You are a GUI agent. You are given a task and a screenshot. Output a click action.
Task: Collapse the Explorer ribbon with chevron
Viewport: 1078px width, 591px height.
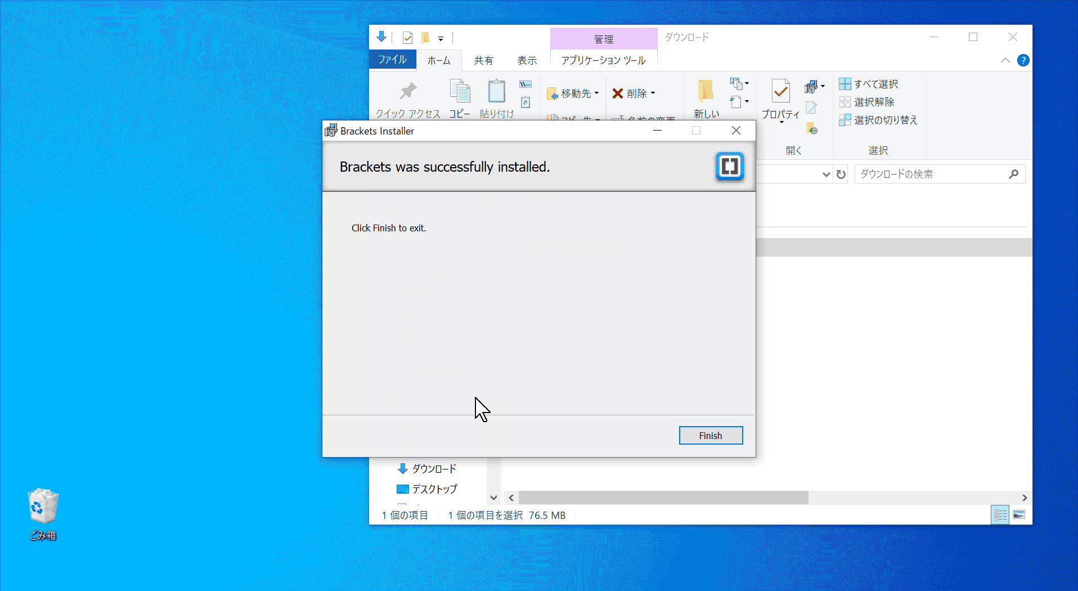[x=1005, y=60]
